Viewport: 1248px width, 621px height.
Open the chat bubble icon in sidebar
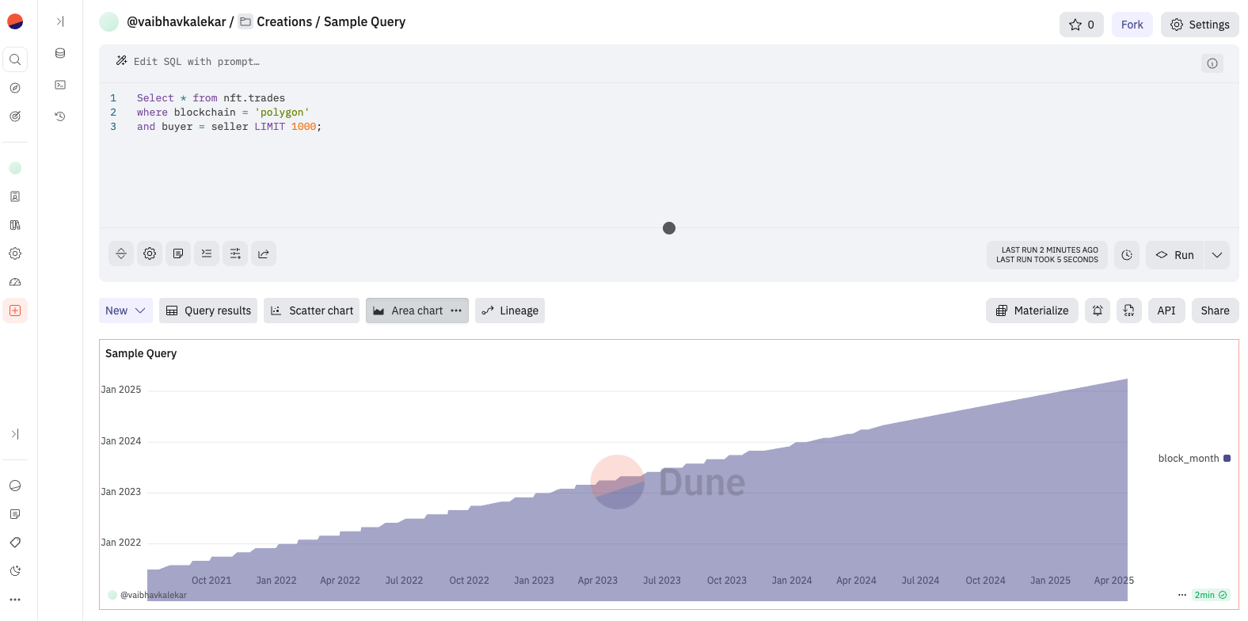pos(15,486)
